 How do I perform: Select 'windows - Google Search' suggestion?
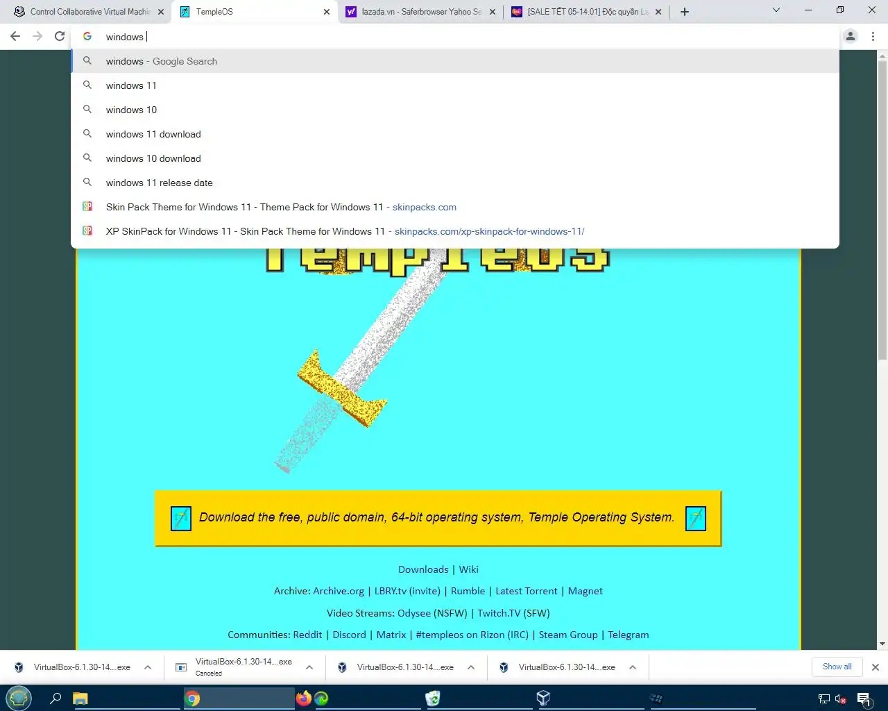pyautogui.click(x=455, y=61)
